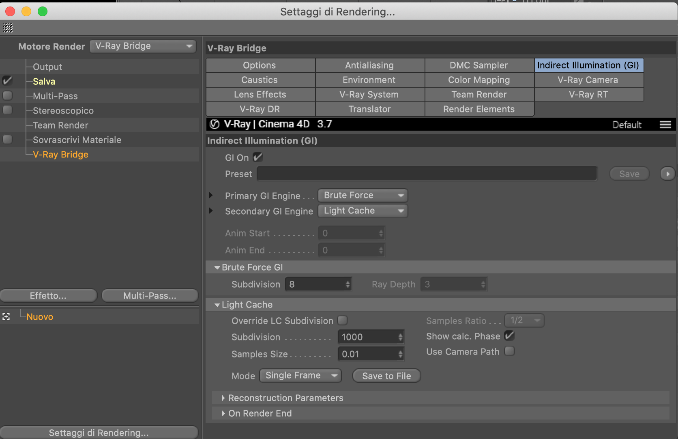Switch to the Options tab
Viewport: 678px width, 439px height.
click(x=260, y=65)
